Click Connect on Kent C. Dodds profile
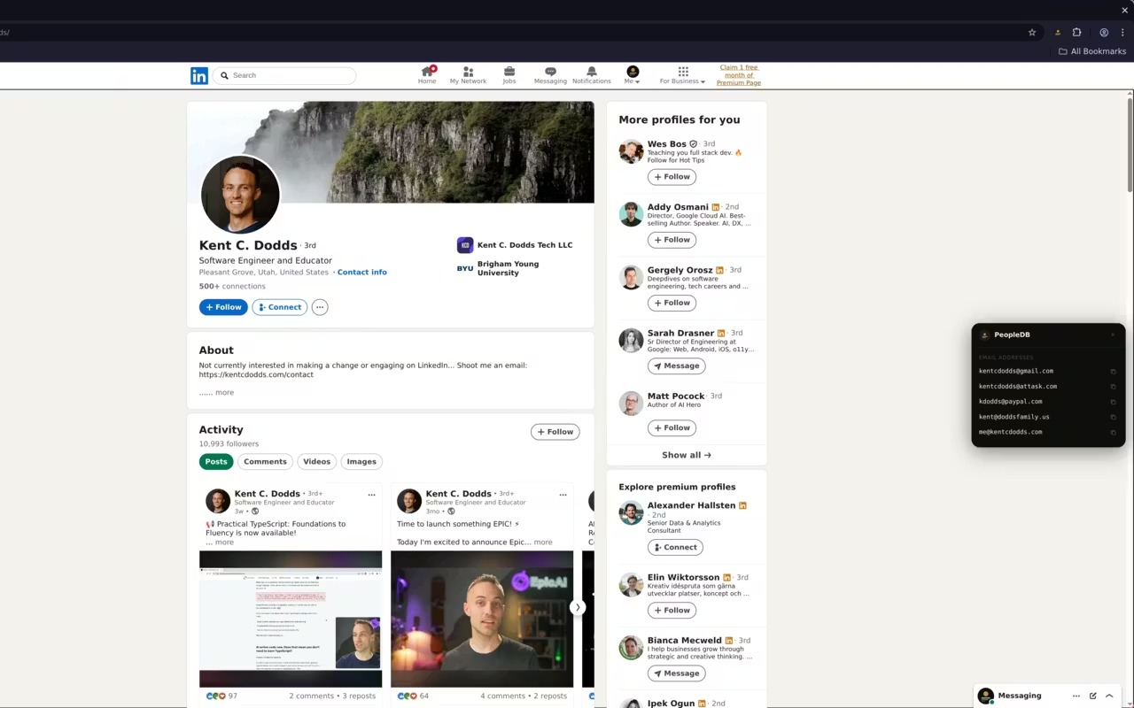The image size is (1134, 708). 280,307
